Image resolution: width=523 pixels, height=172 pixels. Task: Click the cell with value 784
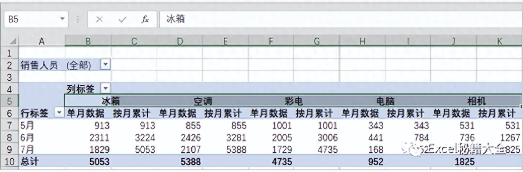(408, 138)
